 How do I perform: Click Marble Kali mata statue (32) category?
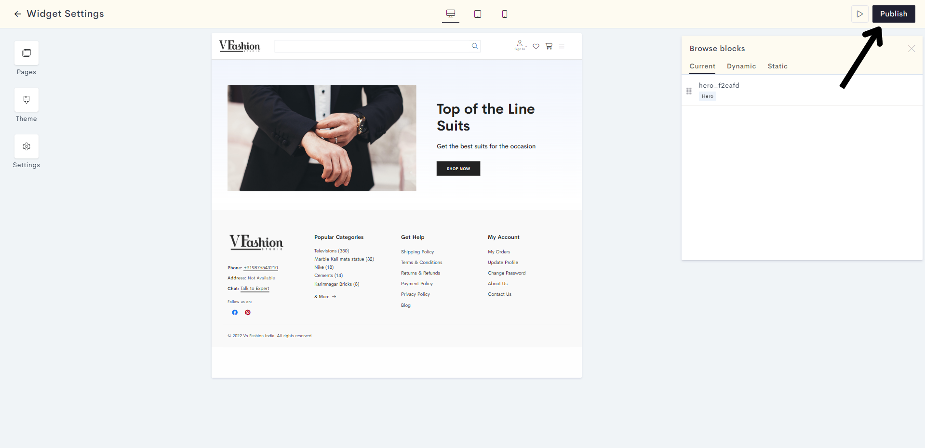tap(344, 259)
